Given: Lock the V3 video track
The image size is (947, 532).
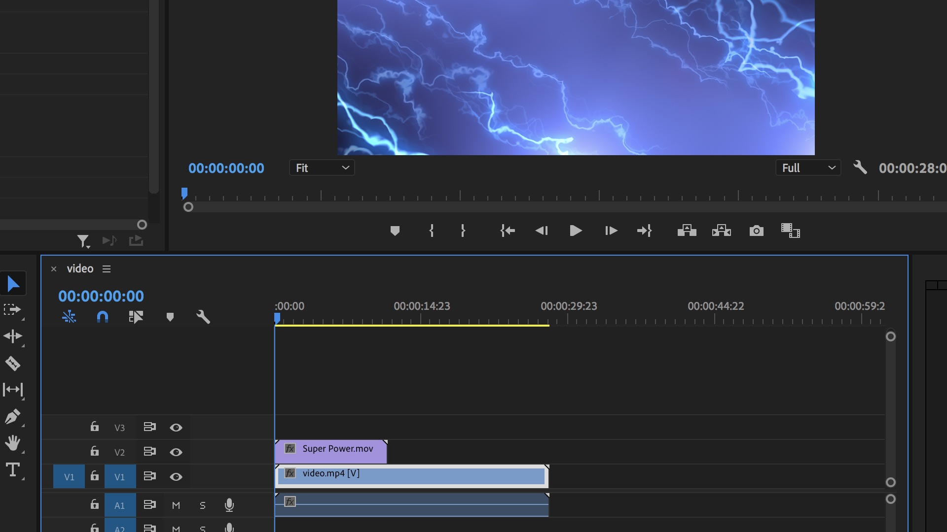Looking at the screenshot, I should tap(94, 427).
